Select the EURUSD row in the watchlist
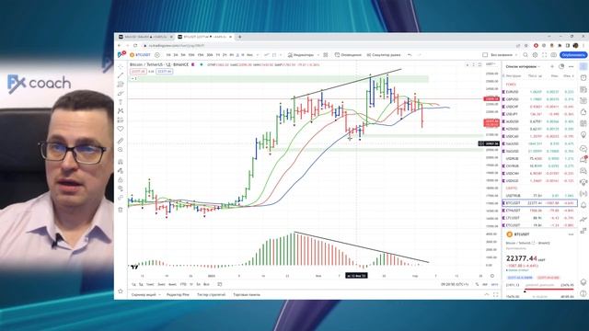 [539, 92]
